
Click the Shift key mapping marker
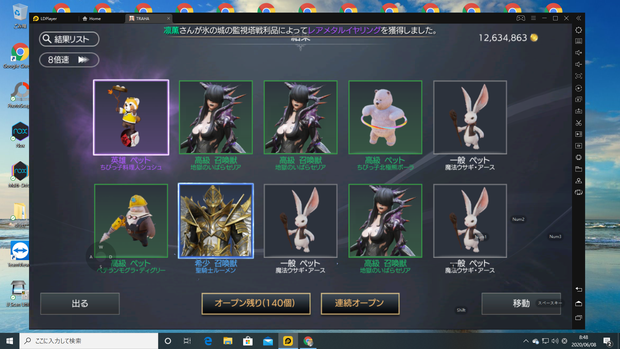[x=461, y=310]
